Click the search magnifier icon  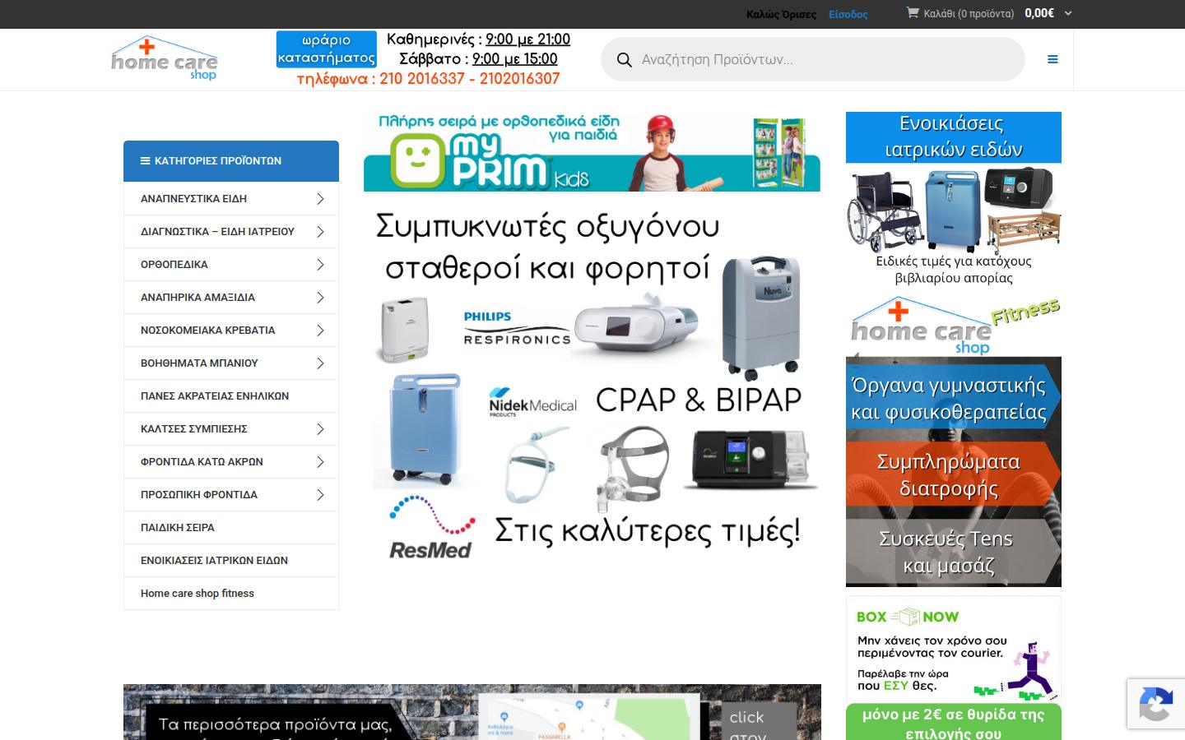click(x=625, y=60)
